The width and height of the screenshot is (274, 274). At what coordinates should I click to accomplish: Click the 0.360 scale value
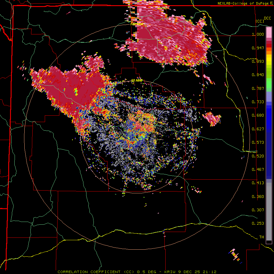point(258,196)
